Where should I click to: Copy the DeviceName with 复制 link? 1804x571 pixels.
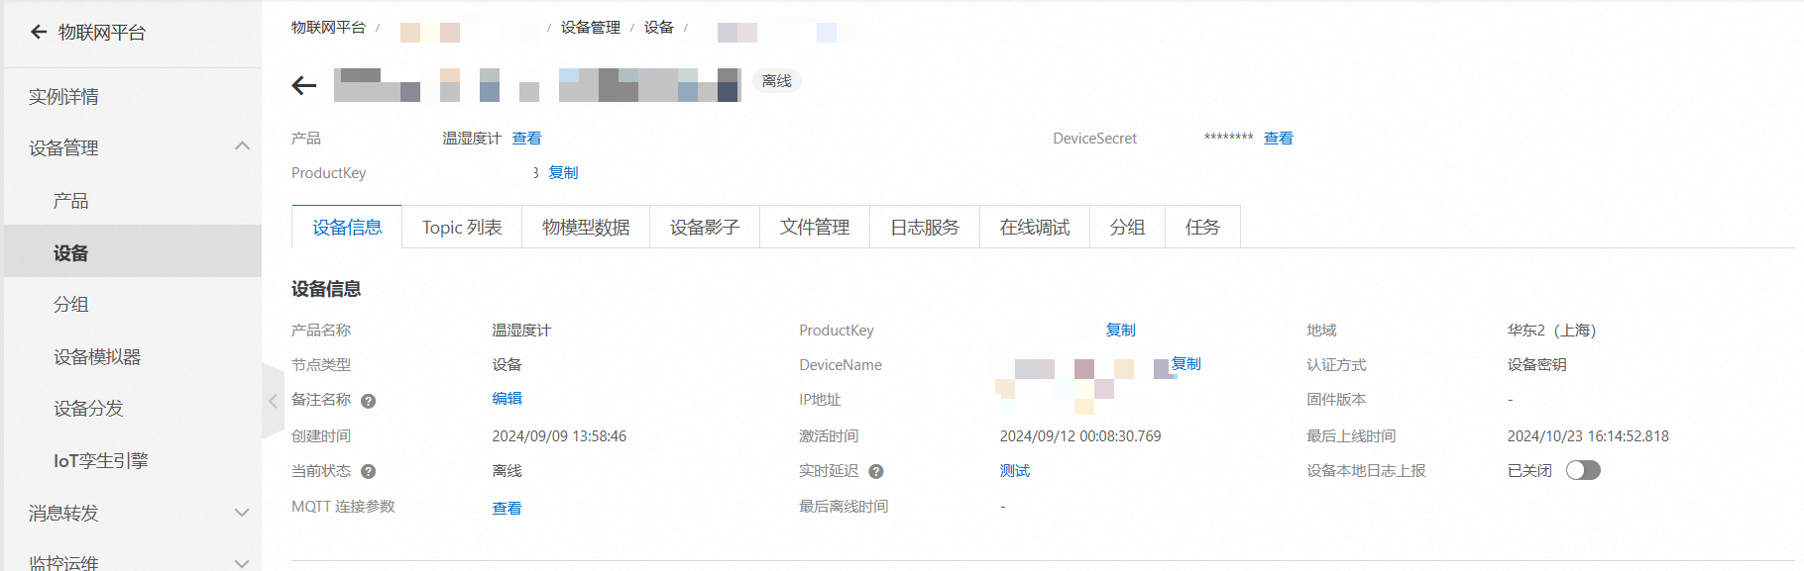point(1185,364)
